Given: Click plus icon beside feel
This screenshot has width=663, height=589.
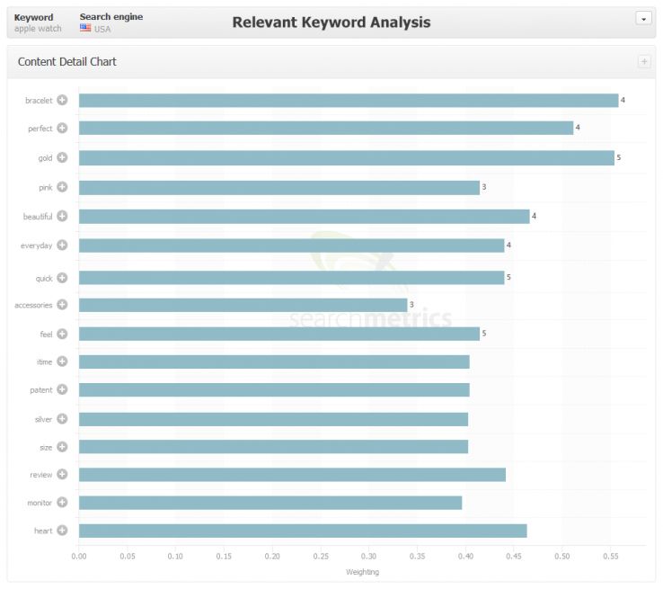Looking at the screenshot, I should click(62, 334).
